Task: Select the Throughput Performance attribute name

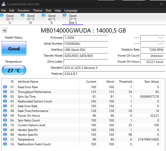Action: [x=34, y=92]
